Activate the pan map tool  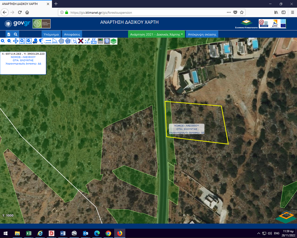[15, 41]
